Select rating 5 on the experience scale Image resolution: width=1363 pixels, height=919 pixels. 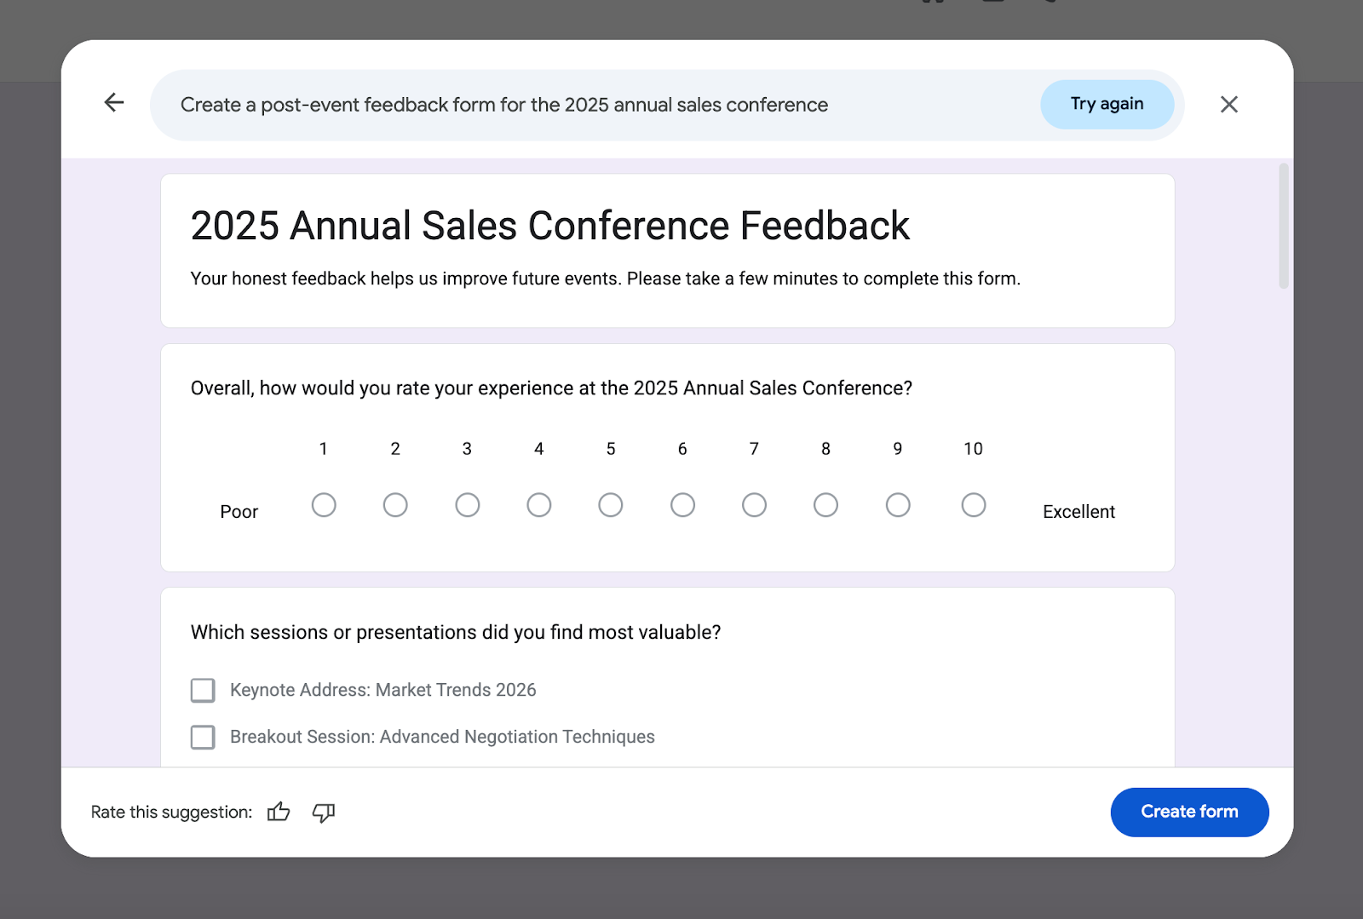[x=611, y=505]
